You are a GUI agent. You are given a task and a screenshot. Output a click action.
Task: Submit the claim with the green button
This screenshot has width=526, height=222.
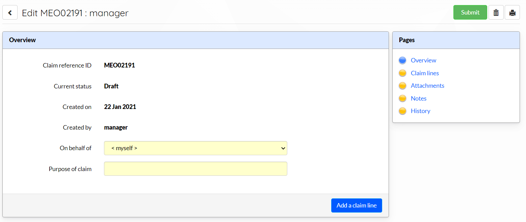470,12
